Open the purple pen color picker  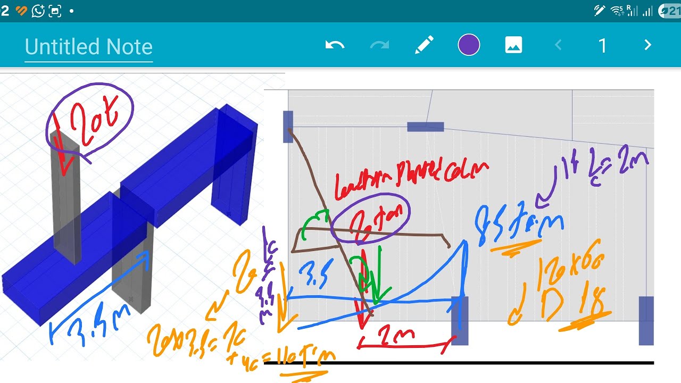coord(469,46)
